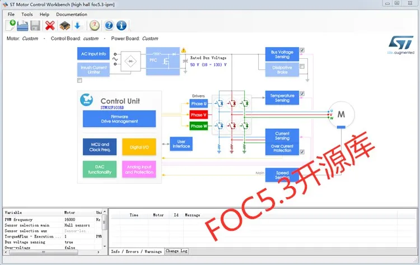Click the red X delete icon
The height and width of the screenshot is (265, 420).
coord(50,26)
